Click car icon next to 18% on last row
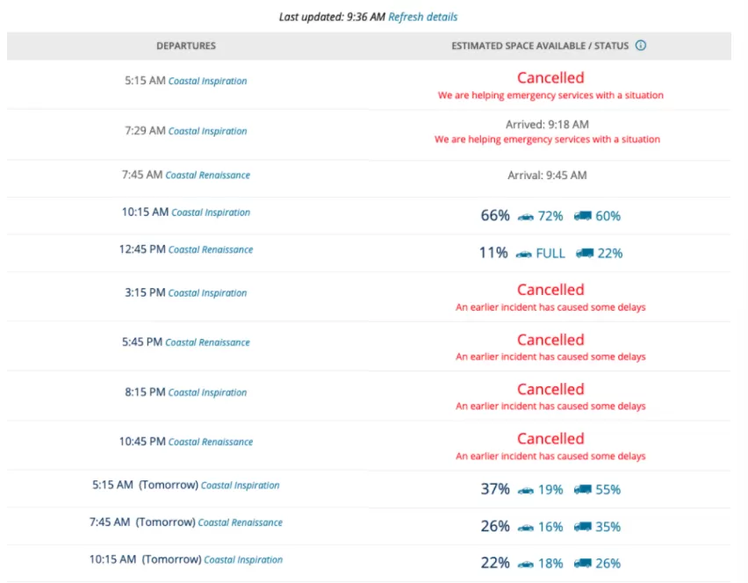 [x=526, y=565]
